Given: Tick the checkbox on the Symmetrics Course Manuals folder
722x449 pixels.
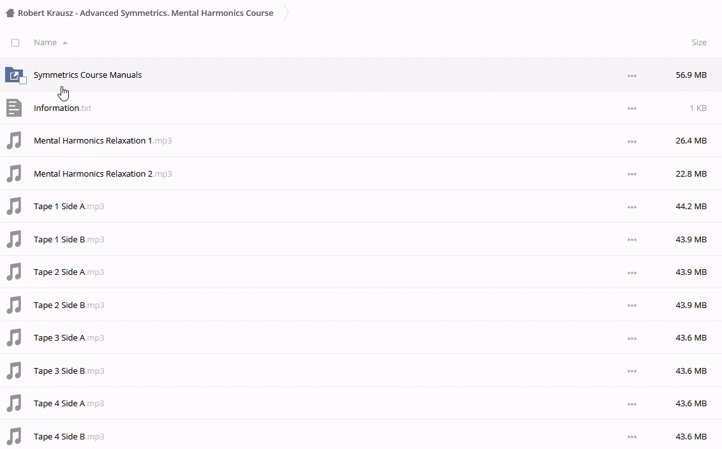Looking at the screenshot, I should pyautogui.click(x=23, y=80).
